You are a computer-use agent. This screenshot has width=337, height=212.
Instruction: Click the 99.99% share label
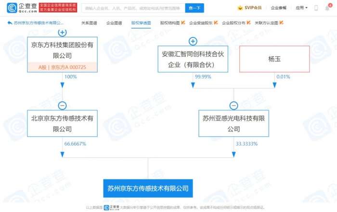tap(203, 77)
